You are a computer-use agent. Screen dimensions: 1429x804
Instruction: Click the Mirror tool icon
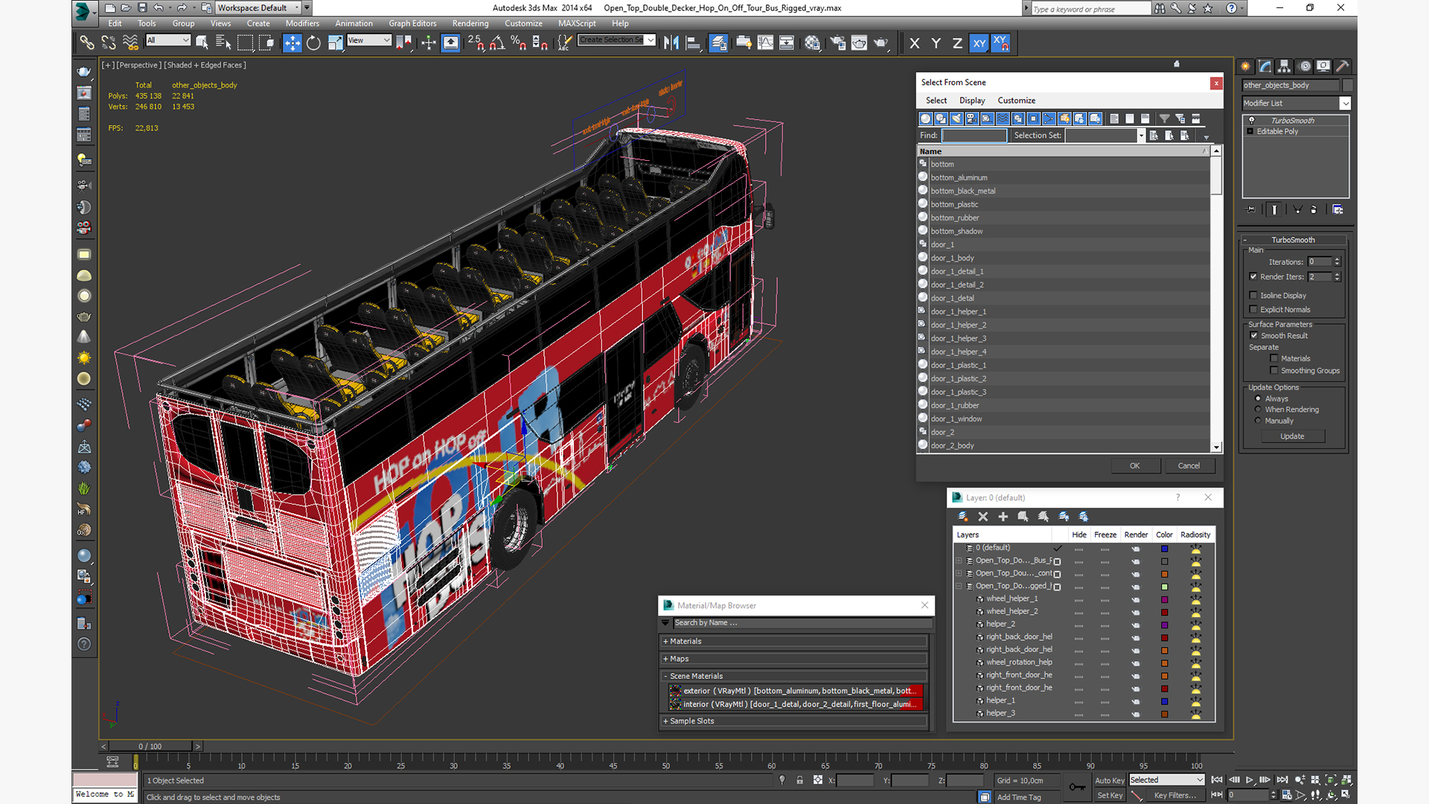pyautogui.click(x=671, y=43)
